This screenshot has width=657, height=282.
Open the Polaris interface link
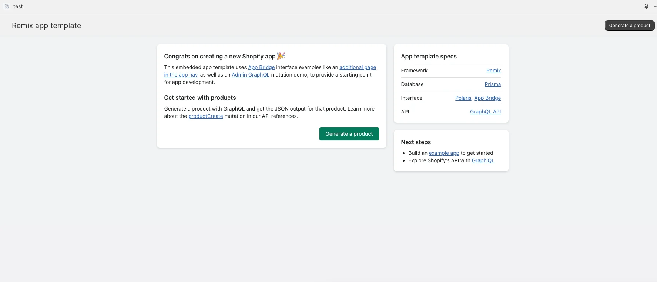463,98
